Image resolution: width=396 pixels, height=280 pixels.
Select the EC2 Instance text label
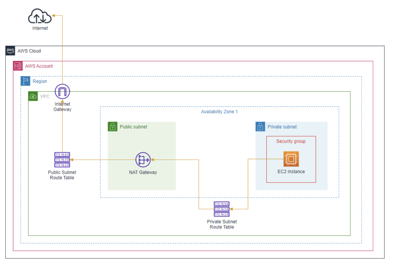point(291,172)
